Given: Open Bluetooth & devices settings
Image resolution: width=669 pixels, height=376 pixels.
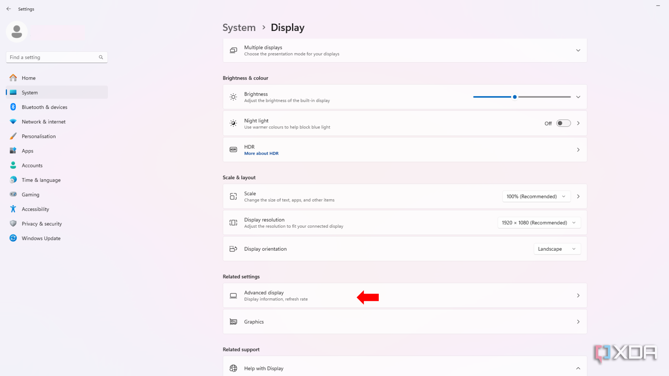Looking at the screenshot, I should [45, 107].
